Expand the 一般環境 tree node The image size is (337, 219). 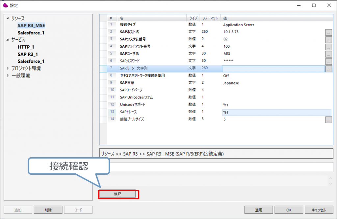[8, 76]
